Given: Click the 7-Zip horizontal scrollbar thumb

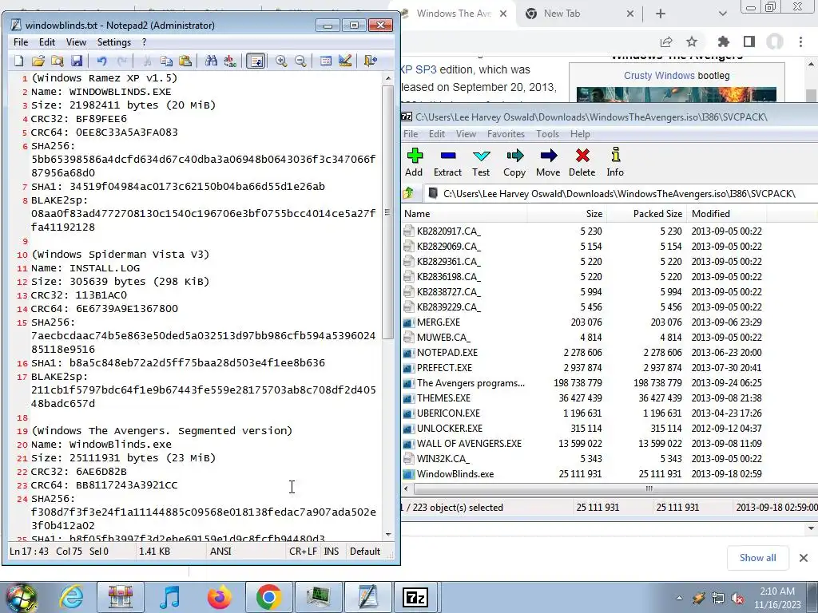Looking at the screenshot, I should coord(649,489).
